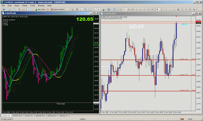Image resolution: width=203 pixels, height=121 pixels.
Task: Click the Default profile in status bar
Action: [82, 119]
